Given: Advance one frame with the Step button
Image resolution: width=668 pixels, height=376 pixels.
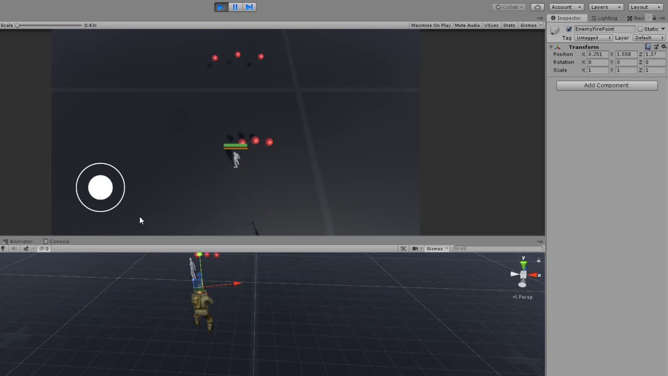Looking at the screenshot, I should coord(249,7).
